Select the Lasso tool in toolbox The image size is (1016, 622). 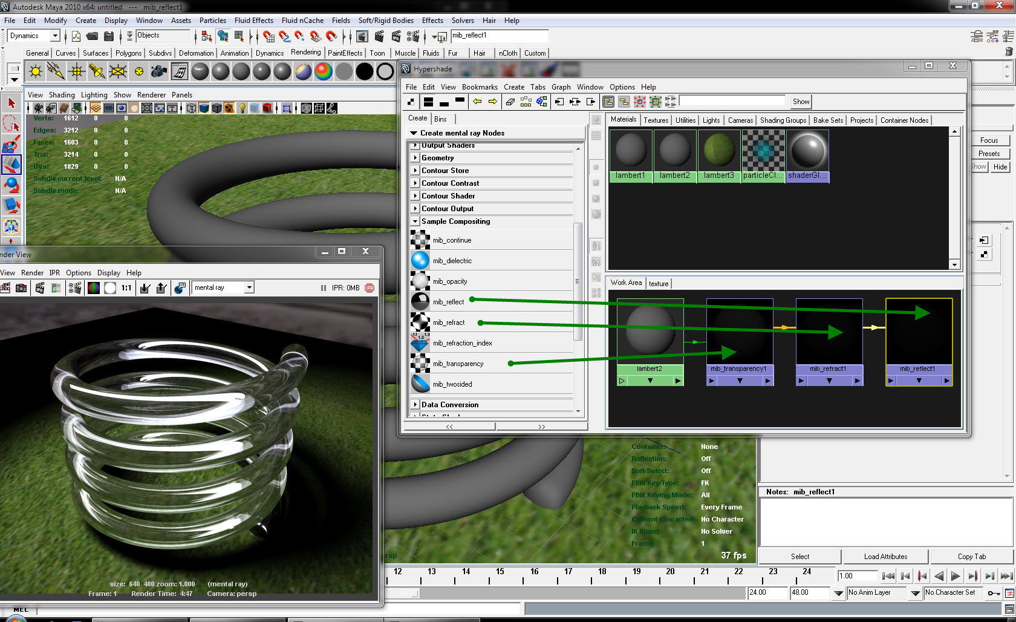pyautogui.click(x=11, y=124)
